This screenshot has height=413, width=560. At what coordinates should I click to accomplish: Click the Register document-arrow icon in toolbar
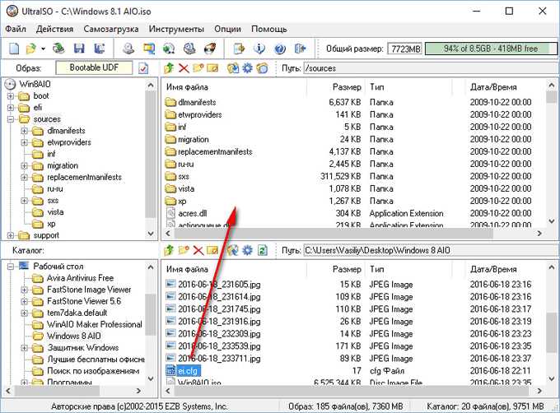[239, 49]
